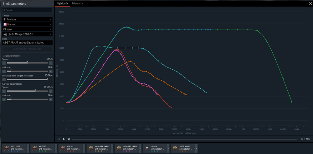
Task: Skip to start of flight playback
Action: click(x=59, y=139)
